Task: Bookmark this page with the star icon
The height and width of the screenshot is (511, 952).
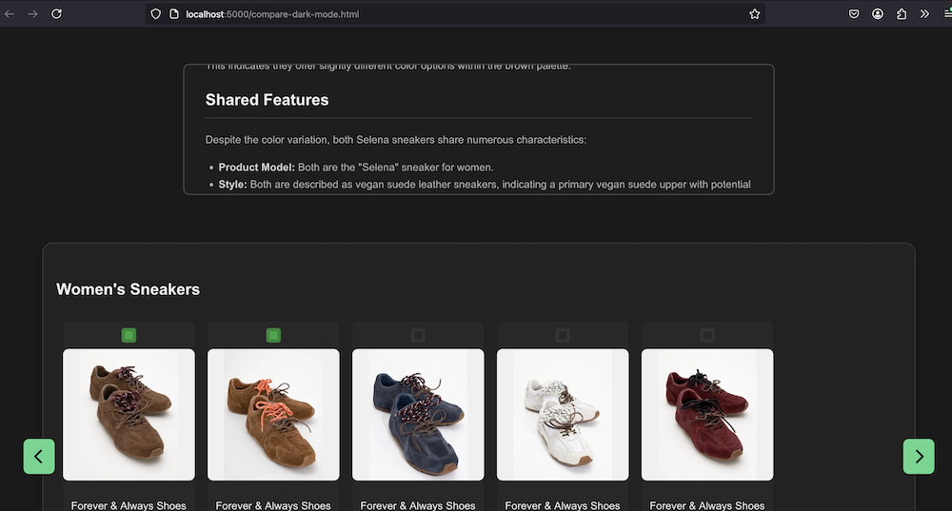Action: point(754,14)
